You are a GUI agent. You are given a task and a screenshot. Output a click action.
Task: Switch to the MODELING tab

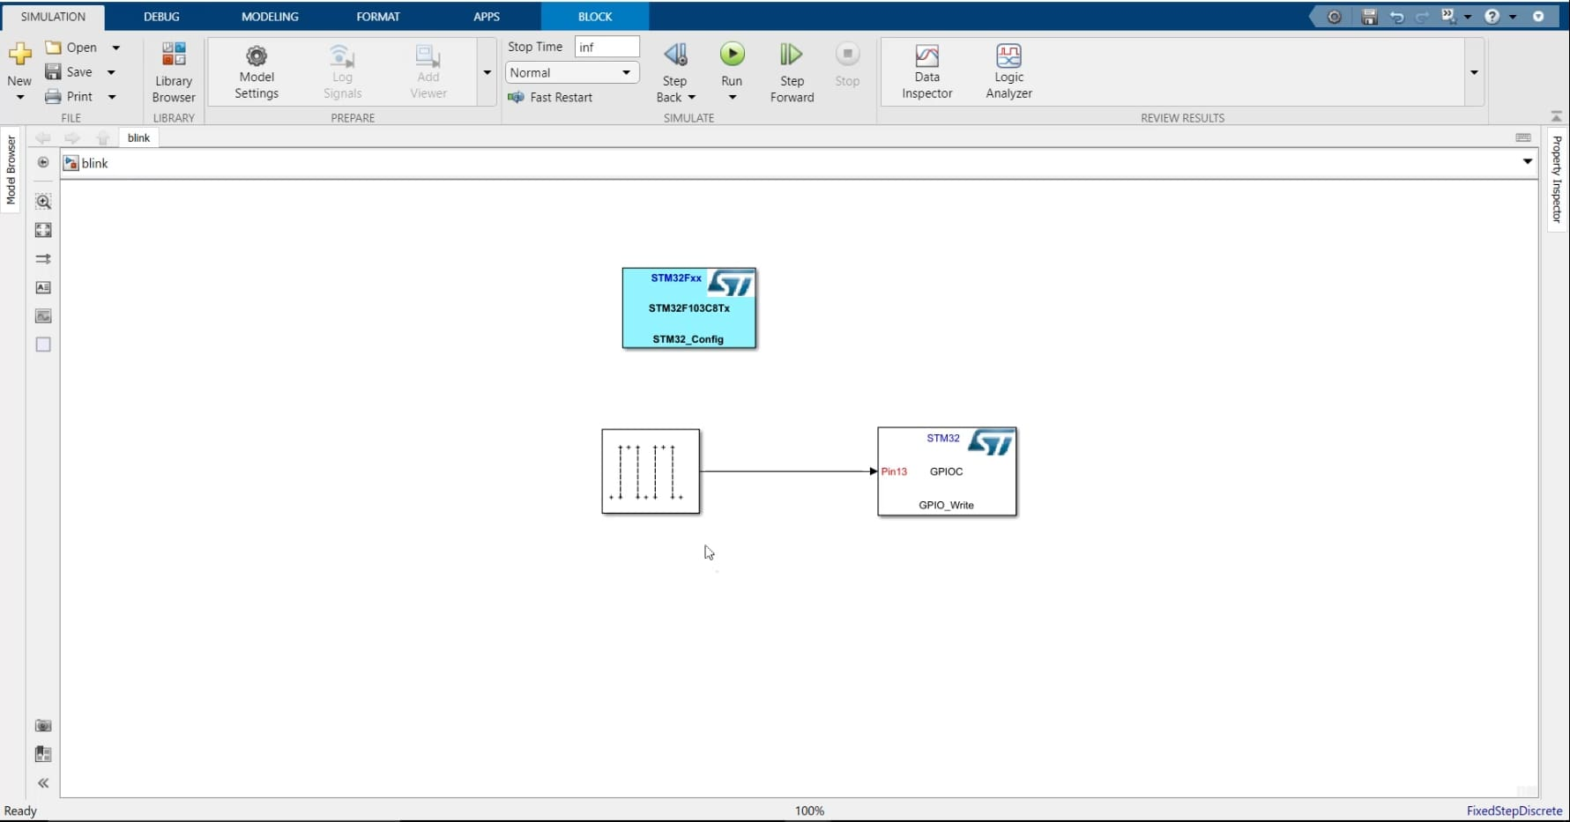click(269, 16)
